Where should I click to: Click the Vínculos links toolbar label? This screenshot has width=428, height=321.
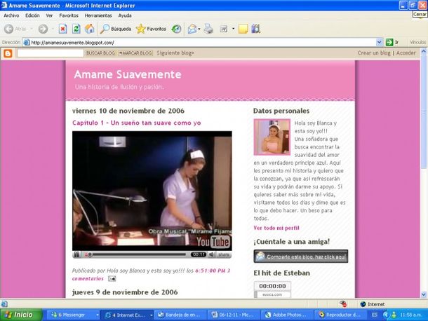417,42
